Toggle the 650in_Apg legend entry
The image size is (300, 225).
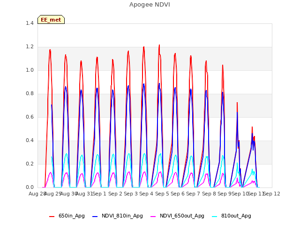point(67,216)
